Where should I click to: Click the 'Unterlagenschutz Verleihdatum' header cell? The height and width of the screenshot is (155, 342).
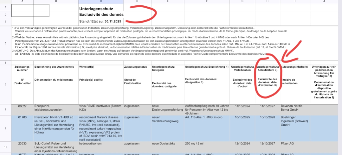click(x=242, y=84)
